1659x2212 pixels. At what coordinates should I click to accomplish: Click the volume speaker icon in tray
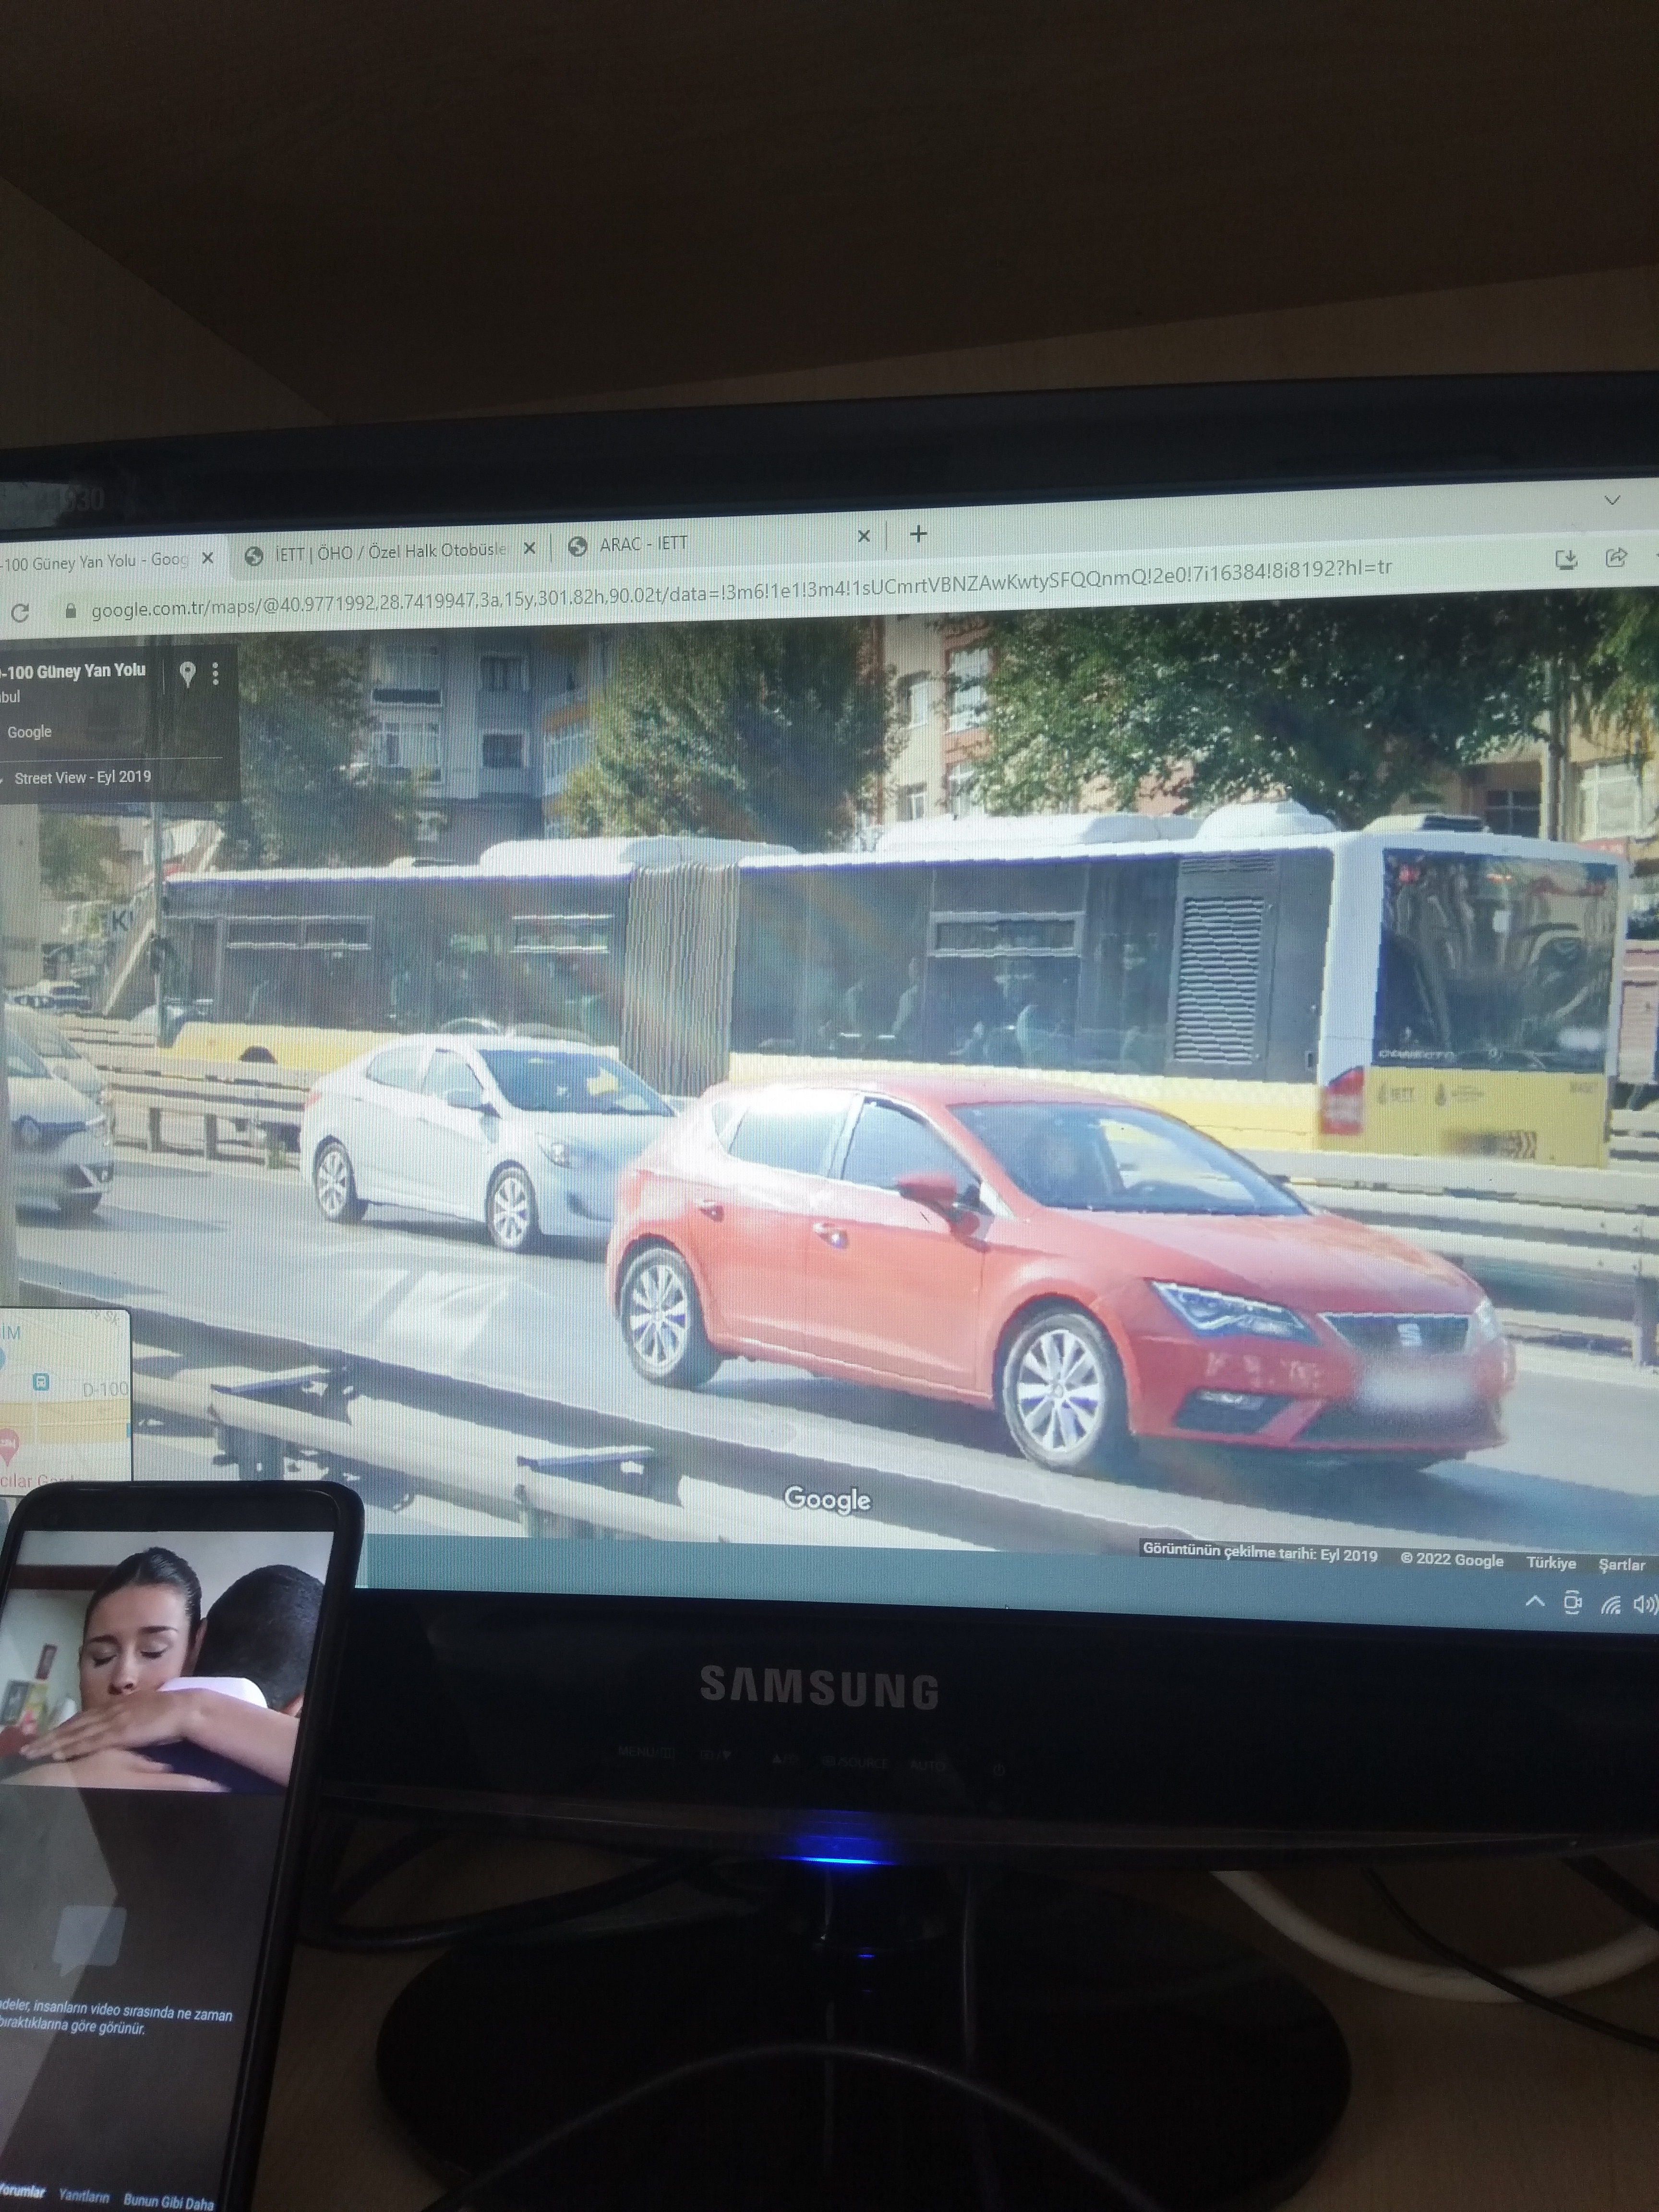(x=1643, y=1605)
